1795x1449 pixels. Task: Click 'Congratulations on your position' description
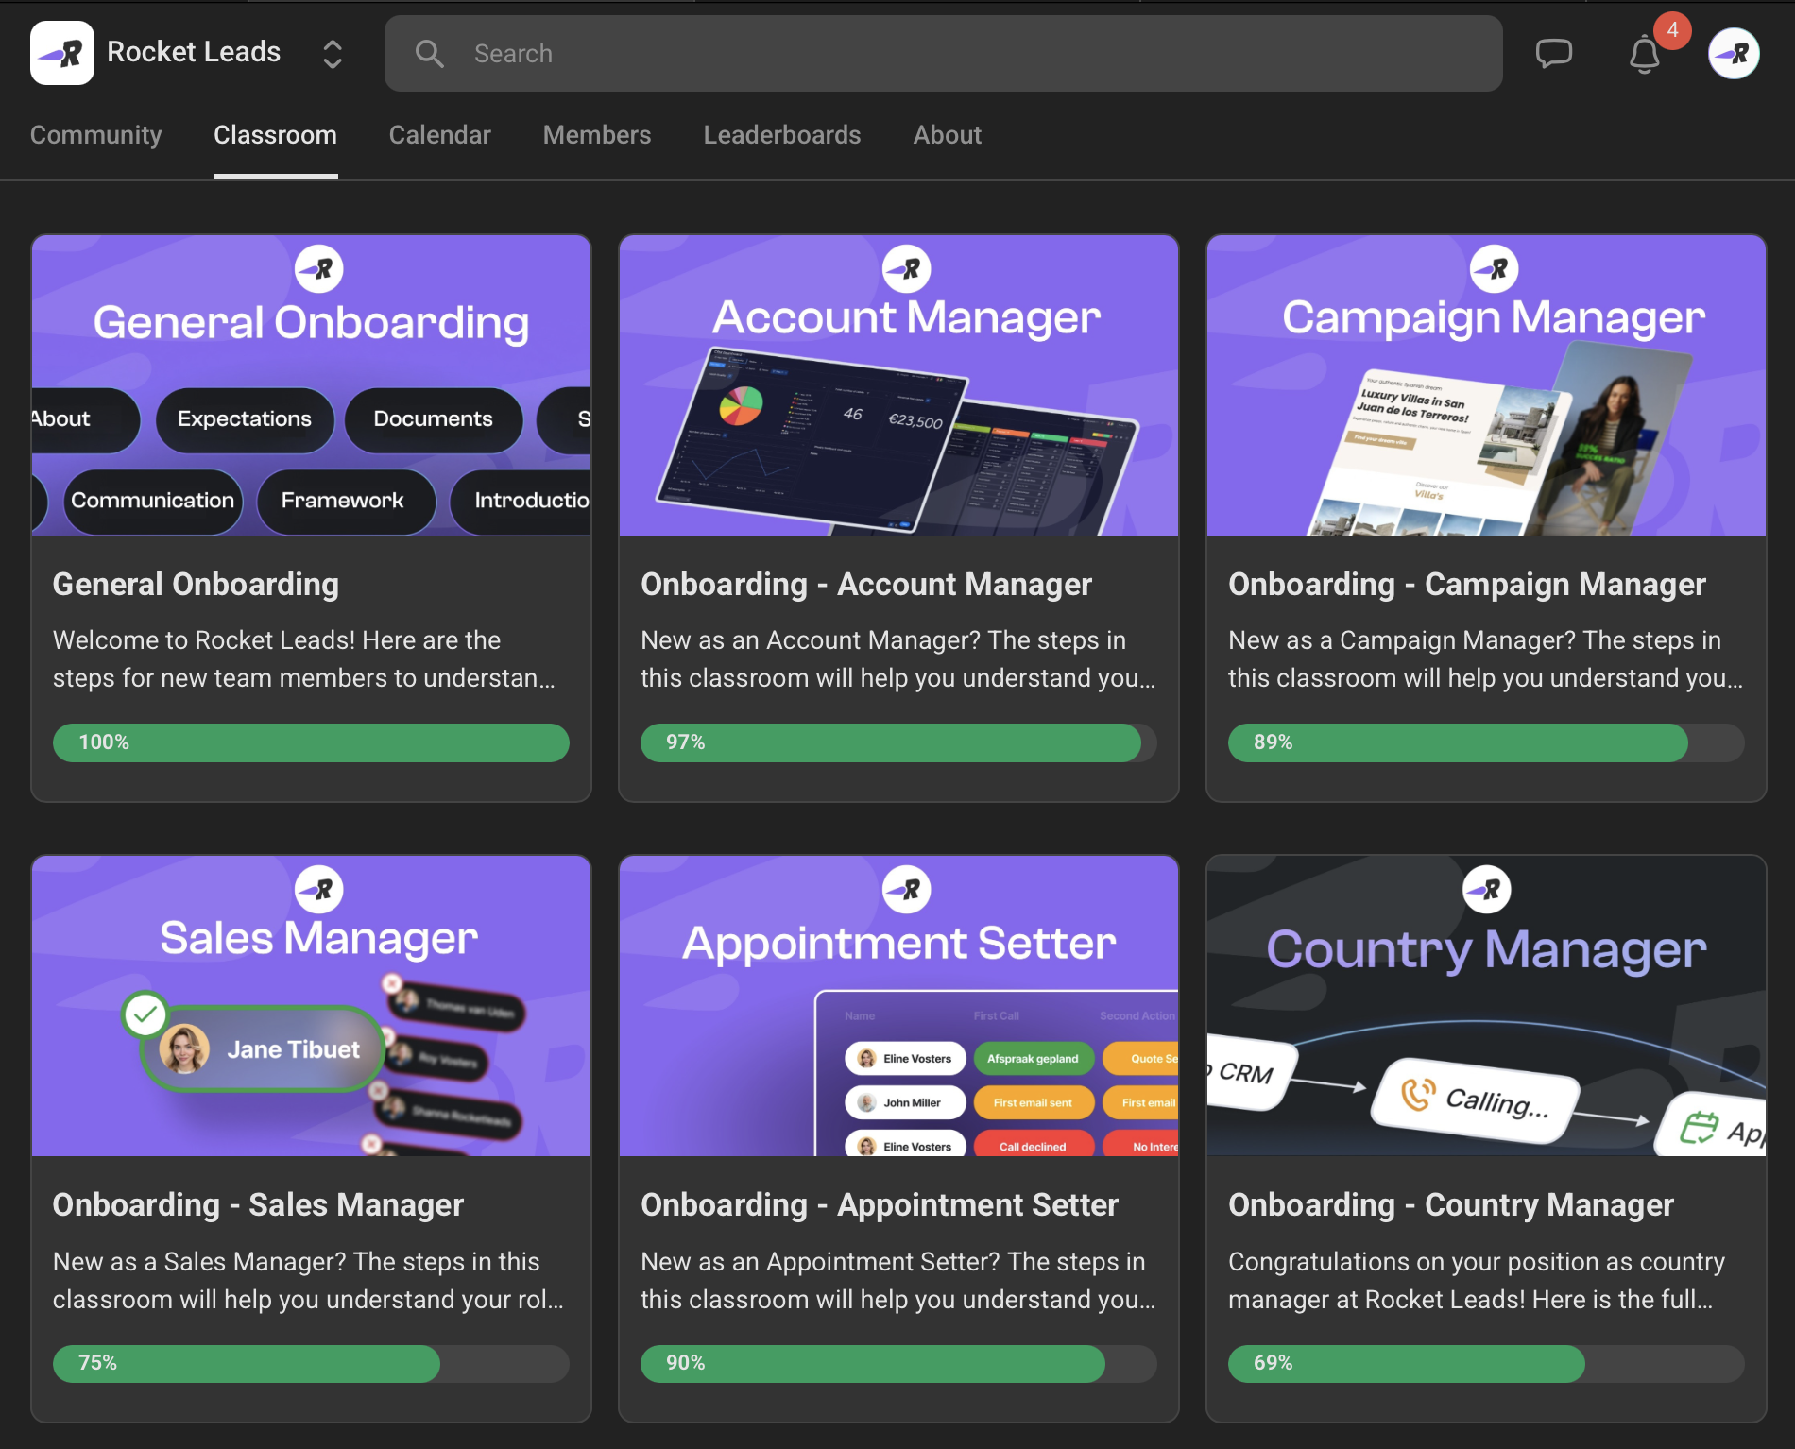point(1477,1281)
